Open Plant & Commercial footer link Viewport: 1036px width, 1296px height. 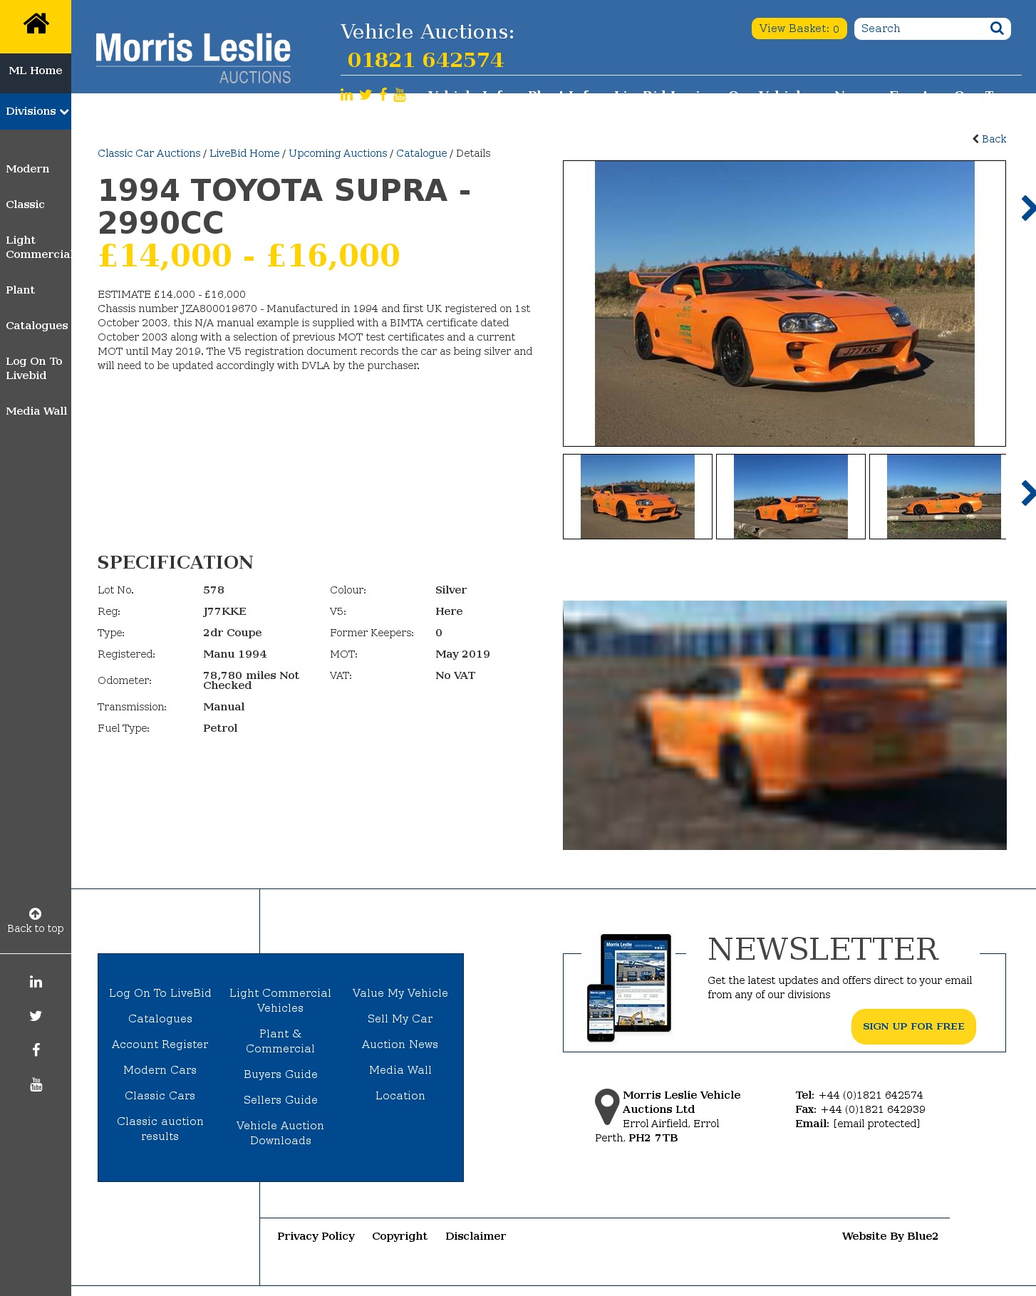point(281,1041)
